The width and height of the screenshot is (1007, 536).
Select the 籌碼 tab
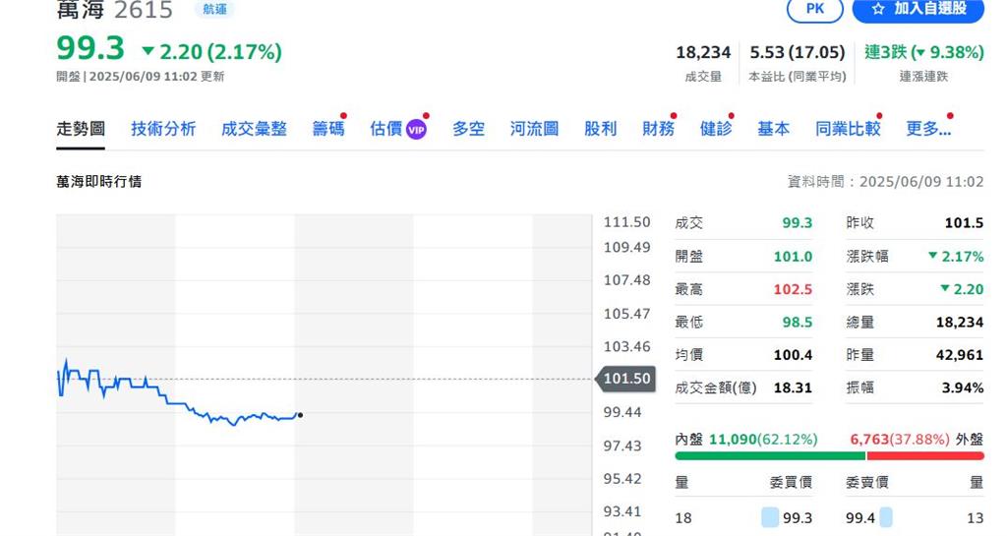(328, 129)
